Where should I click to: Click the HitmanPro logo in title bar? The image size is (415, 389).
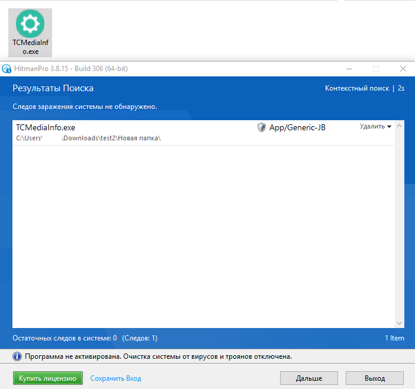7,69
